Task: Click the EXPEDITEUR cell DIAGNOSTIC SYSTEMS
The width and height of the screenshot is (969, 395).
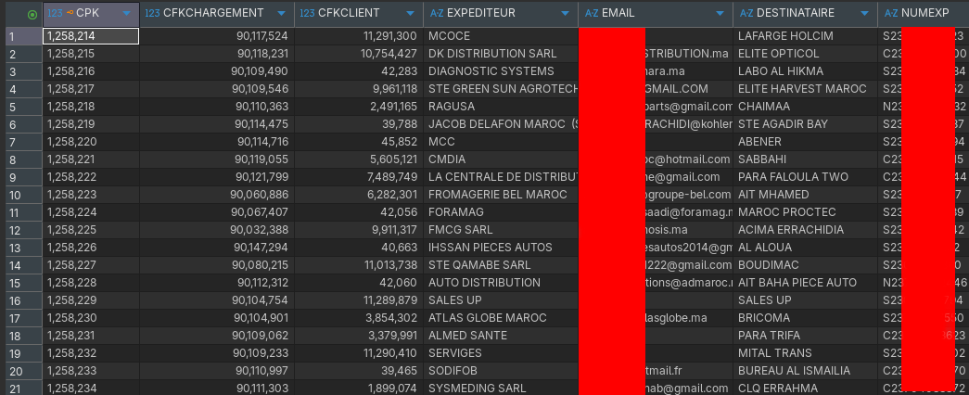Action: click(501, 71)
